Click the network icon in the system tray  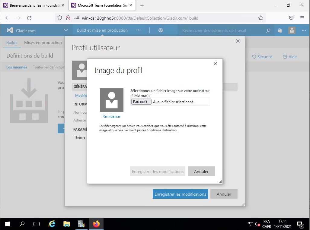pyautogui.click(x=251, y=224)
